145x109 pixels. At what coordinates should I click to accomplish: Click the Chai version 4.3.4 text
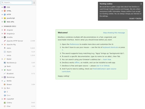point(33,106)
